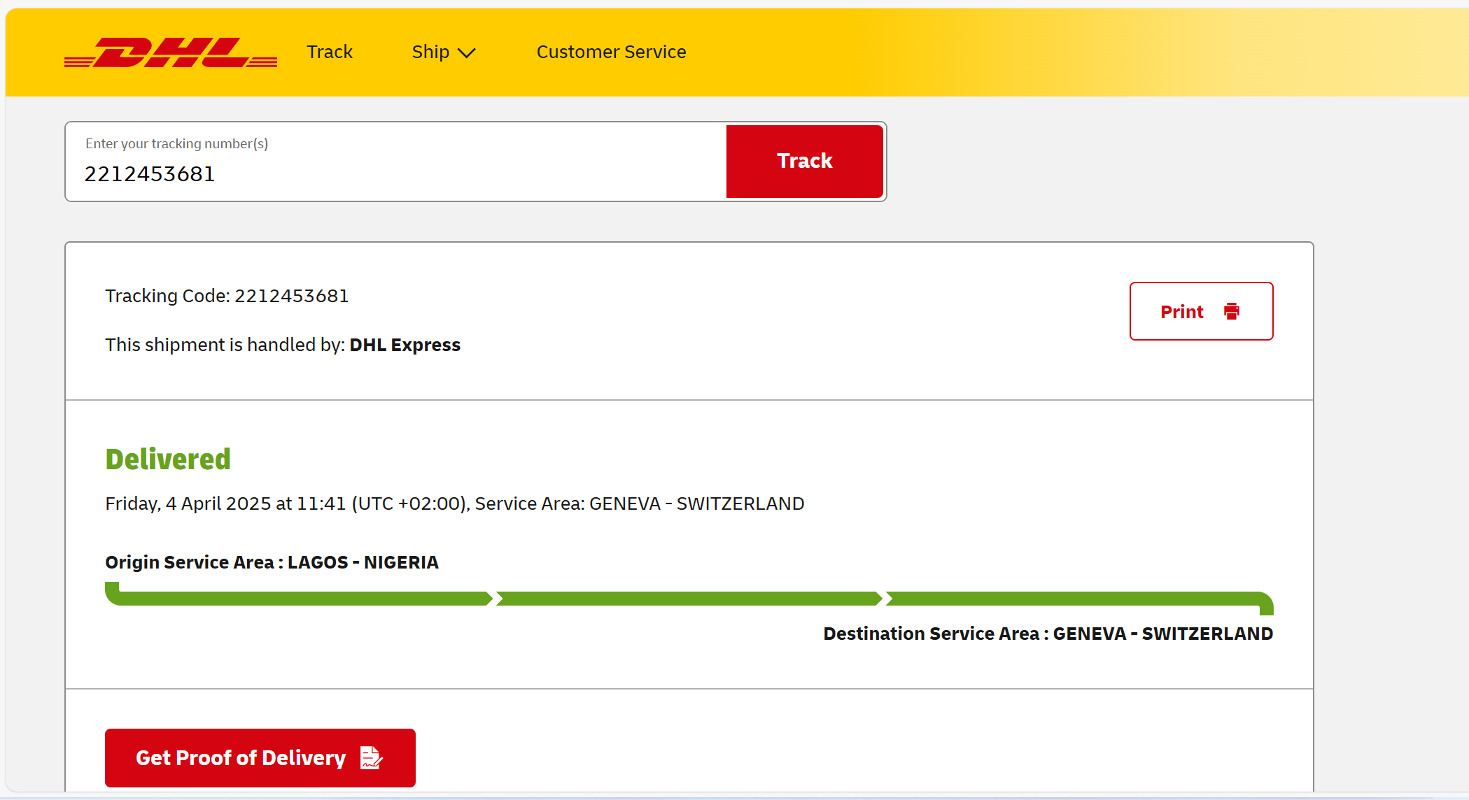Click the delivery date Friday, 4 April 2025 line

(x=455, y=503)
